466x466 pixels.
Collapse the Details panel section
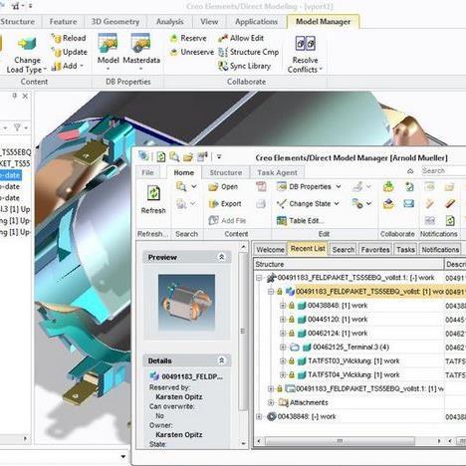[x=221, y=360]
